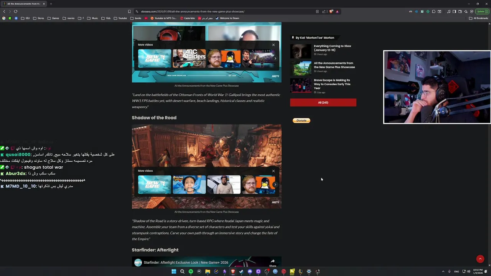The image size is (491, 276).
Task: Open the volume tray icon
Action: click(468, 271)
